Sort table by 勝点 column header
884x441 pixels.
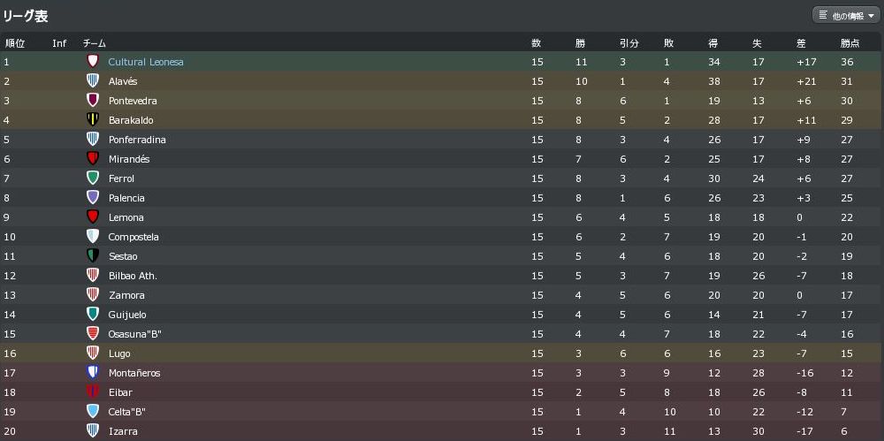850,43
